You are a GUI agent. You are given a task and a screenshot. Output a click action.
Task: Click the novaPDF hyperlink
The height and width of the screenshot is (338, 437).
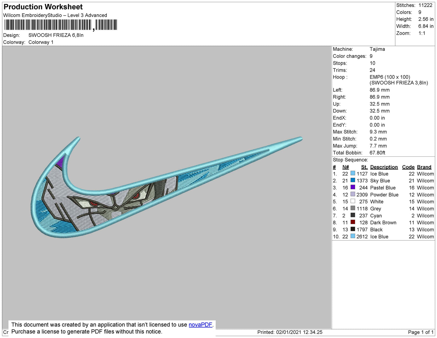coord(200,325)
